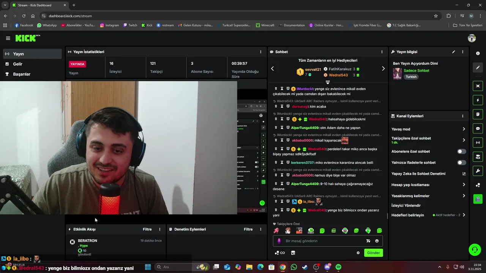This screenshot has height=273, width=486.
Task: Show next top gifters with right arrow
Action: 383,69
